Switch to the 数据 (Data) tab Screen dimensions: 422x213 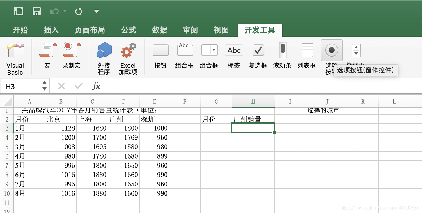[x=159, y=30]
